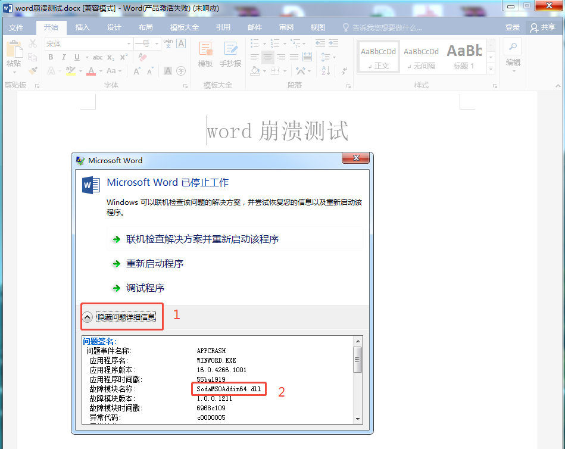This screenshot has height=449, width=565.
Task: Toggle strikethrough abc formatting
Action: click(97, 57)
